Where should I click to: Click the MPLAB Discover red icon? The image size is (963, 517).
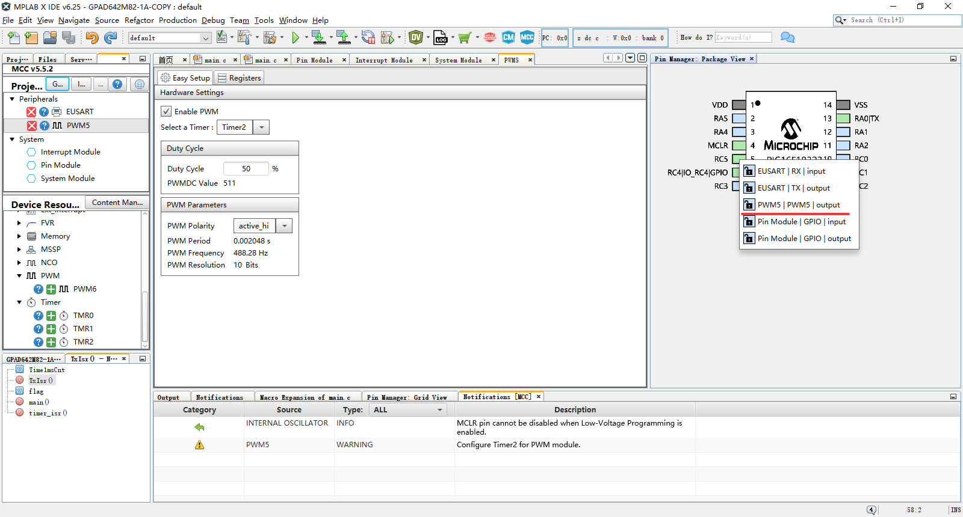490,37
